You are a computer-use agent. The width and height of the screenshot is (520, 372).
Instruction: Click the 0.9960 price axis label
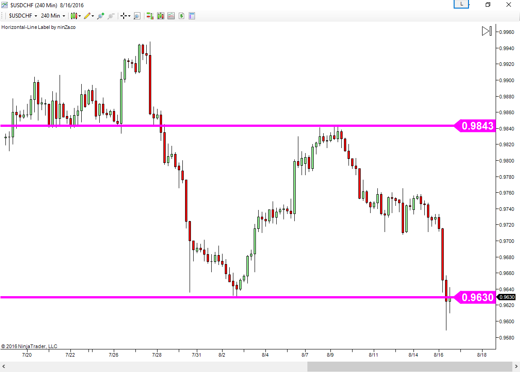(x=506, y=32)
